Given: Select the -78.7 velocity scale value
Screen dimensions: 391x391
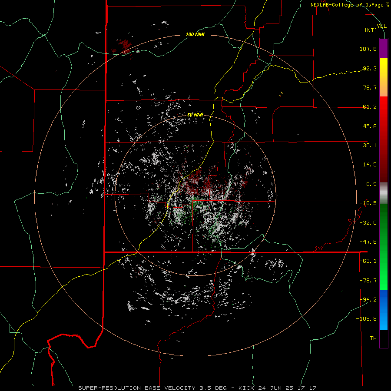Looking at the screenshot, I should click(368, 281).
